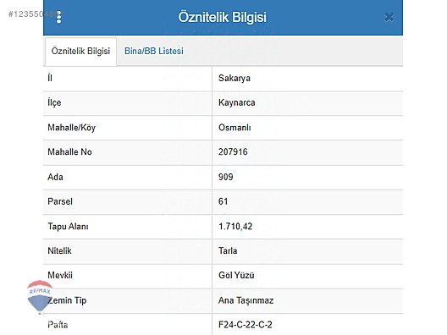Select the Kaynarca district value
The image size is (447, 335).
[236, 102]
